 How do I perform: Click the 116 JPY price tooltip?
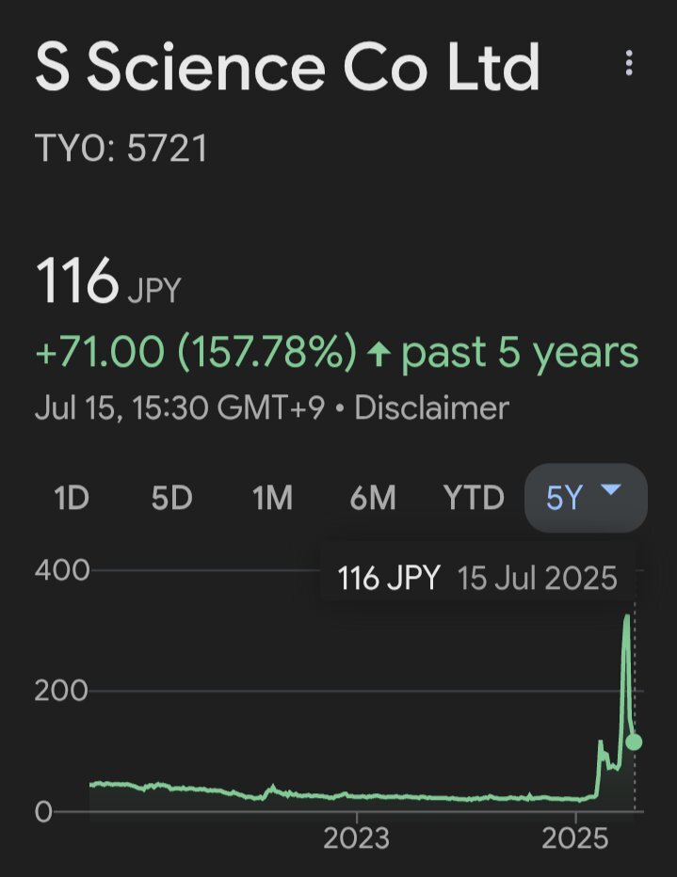(x=388, y=578)
